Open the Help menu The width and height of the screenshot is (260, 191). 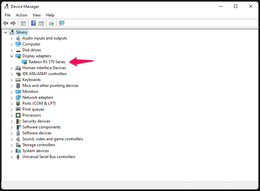tap(50, 15)
